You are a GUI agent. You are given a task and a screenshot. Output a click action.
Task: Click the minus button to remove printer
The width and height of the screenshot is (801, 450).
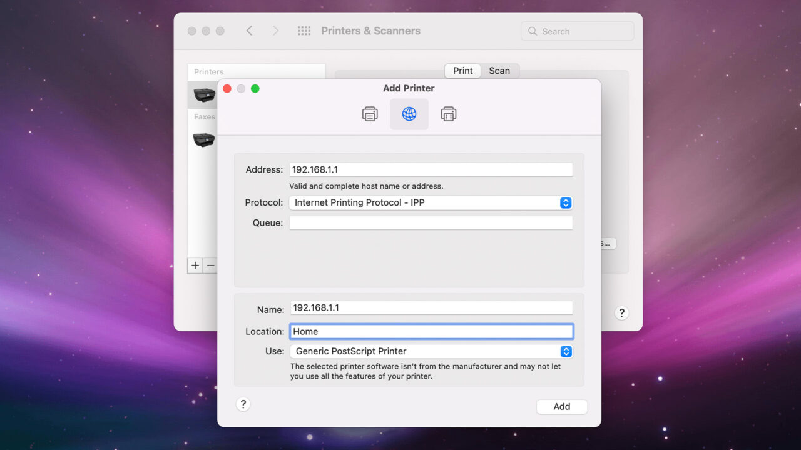coord(211,266)
